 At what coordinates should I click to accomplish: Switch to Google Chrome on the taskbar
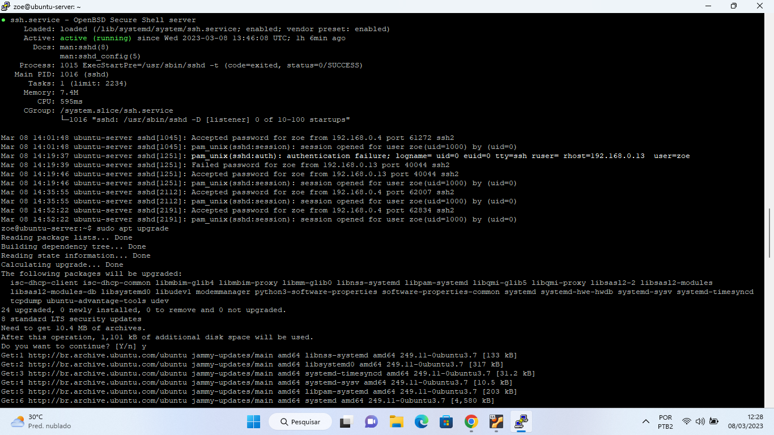pos(471,422)
